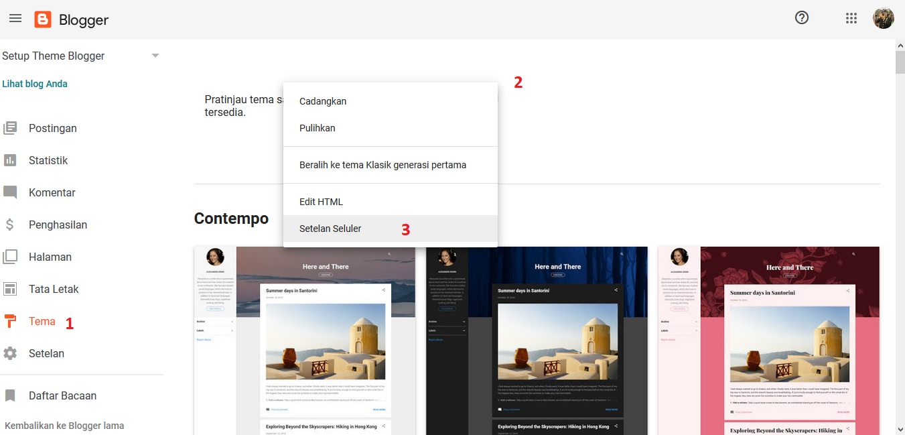The image size is (905, 435).
Task: Go to Penghasilan in the sidebar
Action: [58, 225]
